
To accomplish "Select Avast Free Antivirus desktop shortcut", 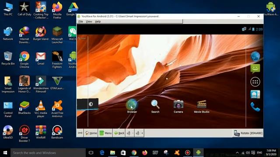I will [57, 109].
